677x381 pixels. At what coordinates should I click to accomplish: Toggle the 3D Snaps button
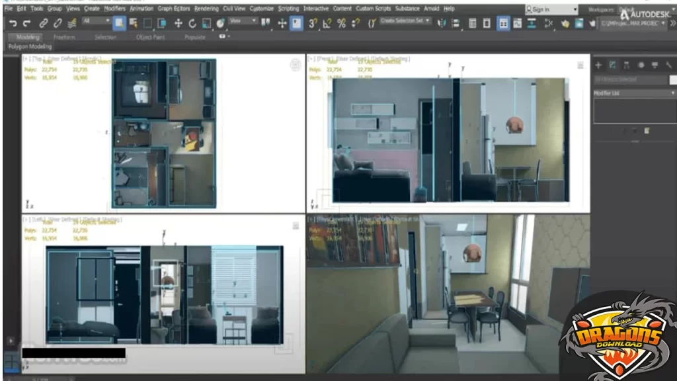[313, 23]
